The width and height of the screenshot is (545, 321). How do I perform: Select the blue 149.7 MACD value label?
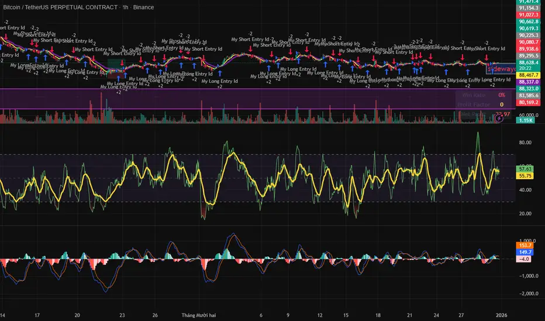[x=525, y=252]
